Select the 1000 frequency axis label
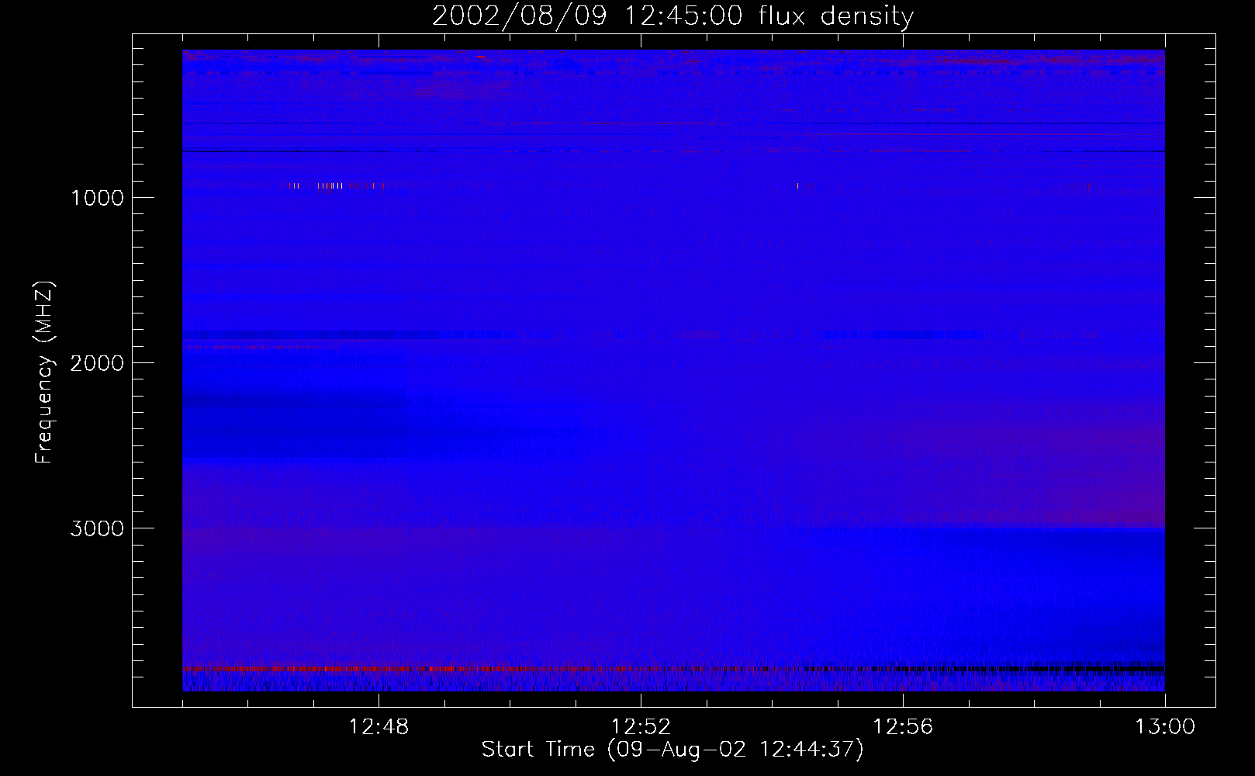Image resolution: width=1255 pixels, height=776 pixels. (x=97, y=198)
